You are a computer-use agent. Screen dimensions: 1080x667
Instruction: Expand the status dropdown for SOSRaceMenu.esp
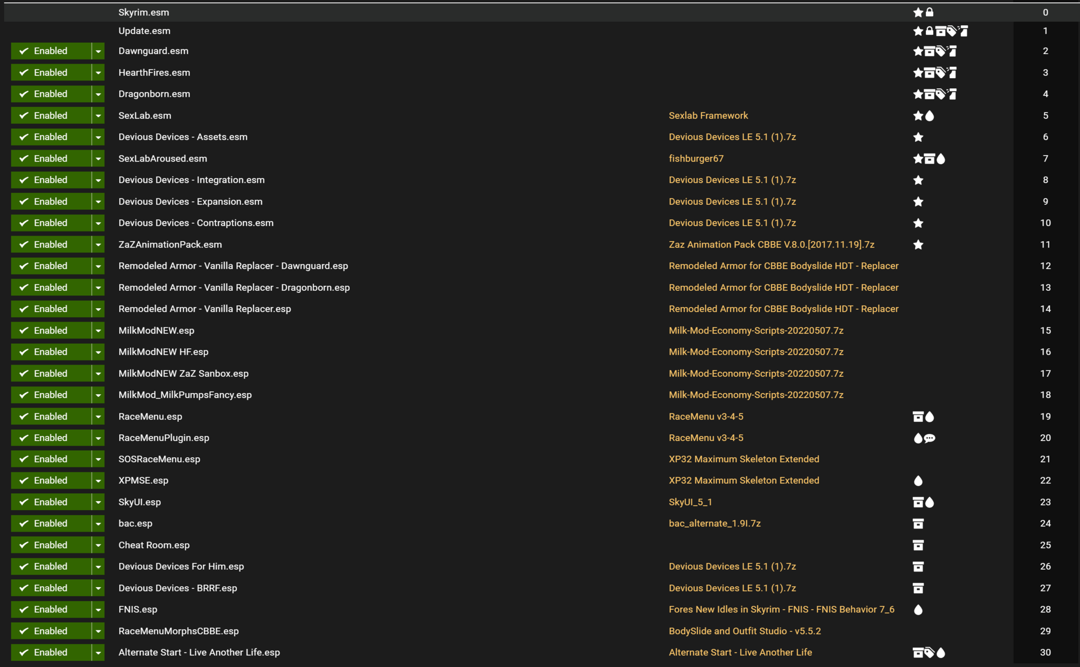tap(98, 459)
